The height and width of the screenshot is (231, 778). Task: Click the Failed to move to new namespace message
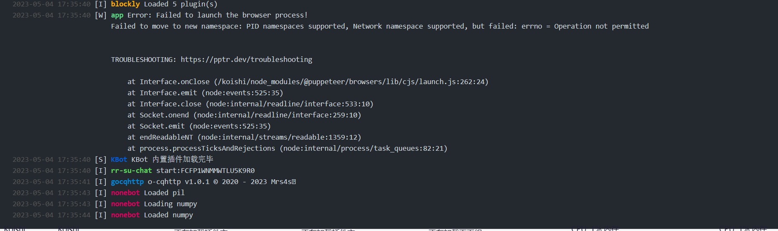380,26
